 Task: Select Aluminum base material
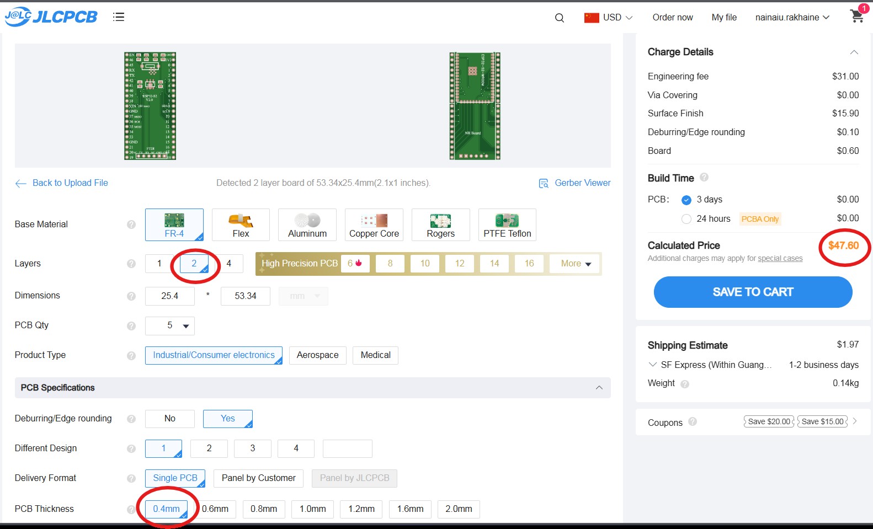(307, 225)
